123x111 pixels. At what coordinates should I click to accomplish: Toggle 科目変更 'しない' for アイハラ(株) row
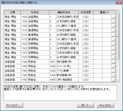pyautogui.click(x=86, y=66)
